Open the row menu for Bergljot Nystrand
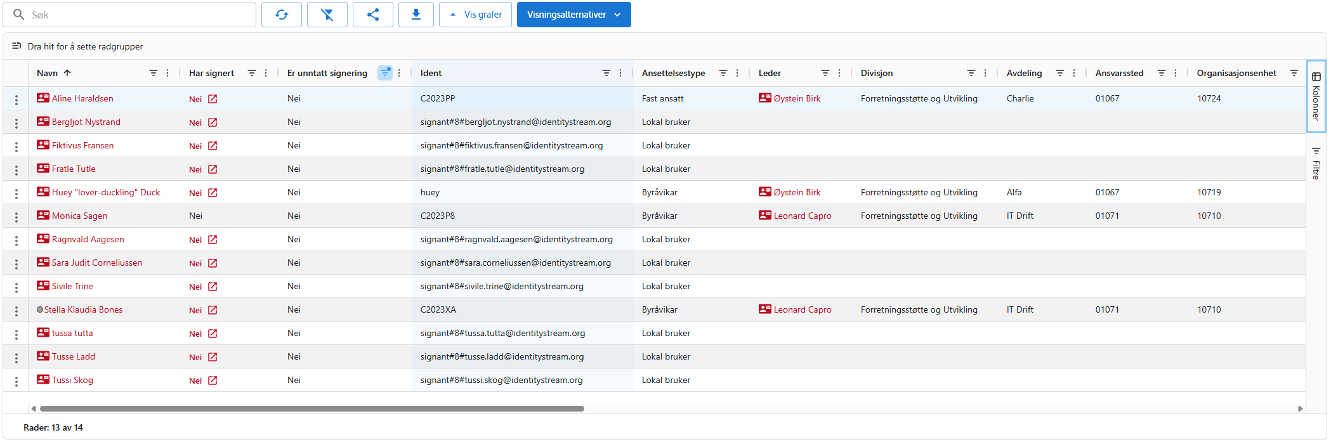The height and width of the screenshot is (442, 1331). [16, 122]
